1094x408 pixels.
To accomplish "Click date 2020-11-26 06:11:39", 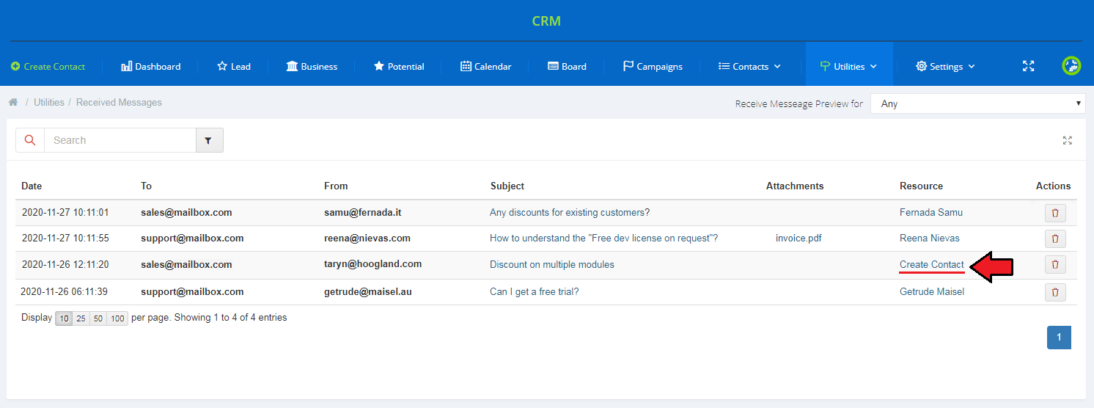I will pos(65,292).
